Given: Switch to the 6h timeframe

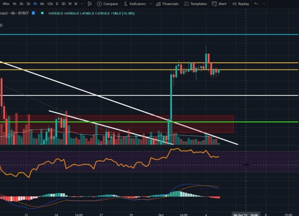Looking at the screenshot, I should click(x=42, y=4).
